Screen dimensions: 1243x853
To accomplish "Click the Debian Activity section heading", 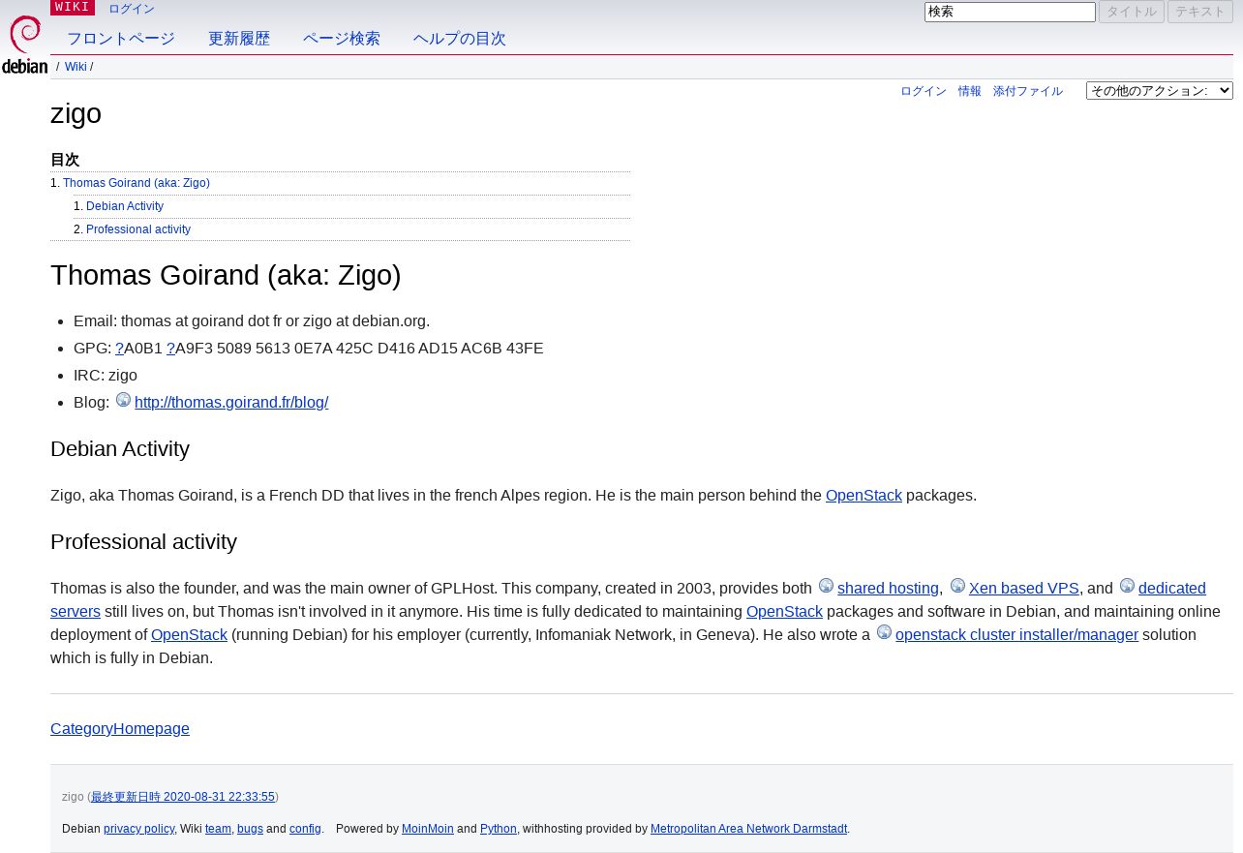I will tap(120, 449).
